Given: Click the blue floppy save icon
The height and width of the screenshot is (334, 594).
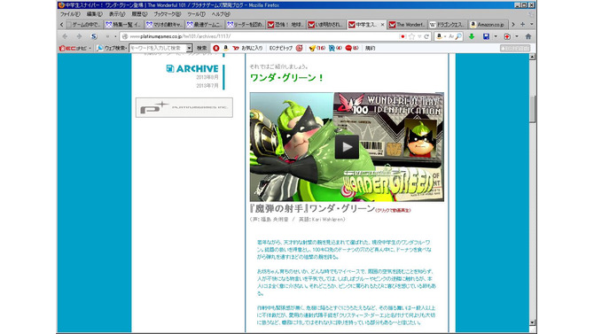Looking at the screenshot, I should (486, 36).
